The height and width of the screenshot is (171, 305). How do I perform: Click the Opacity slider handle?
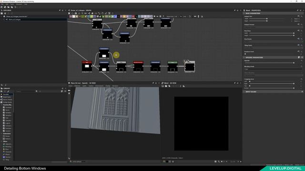[294, 63]
